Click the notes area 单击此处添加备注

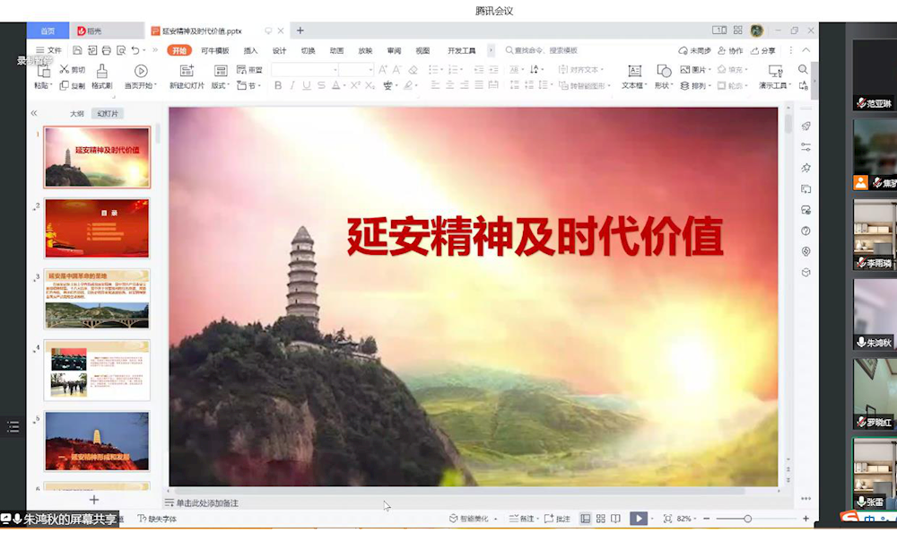[207, 503]
